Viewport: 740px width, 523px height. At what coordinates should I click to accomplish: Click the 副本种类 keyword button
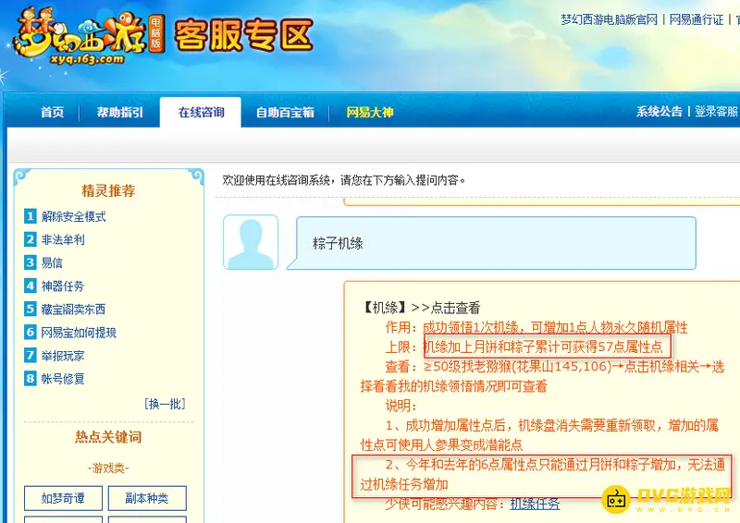point(147,498)
